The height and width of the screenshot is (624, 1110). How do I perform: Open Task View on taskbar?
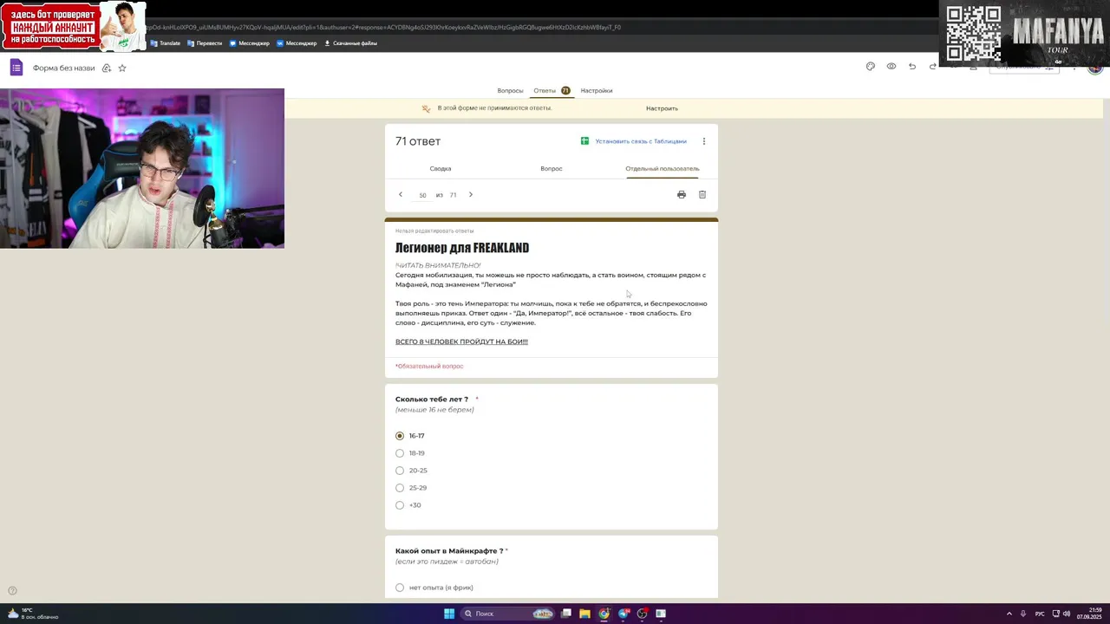pos(566,614)
